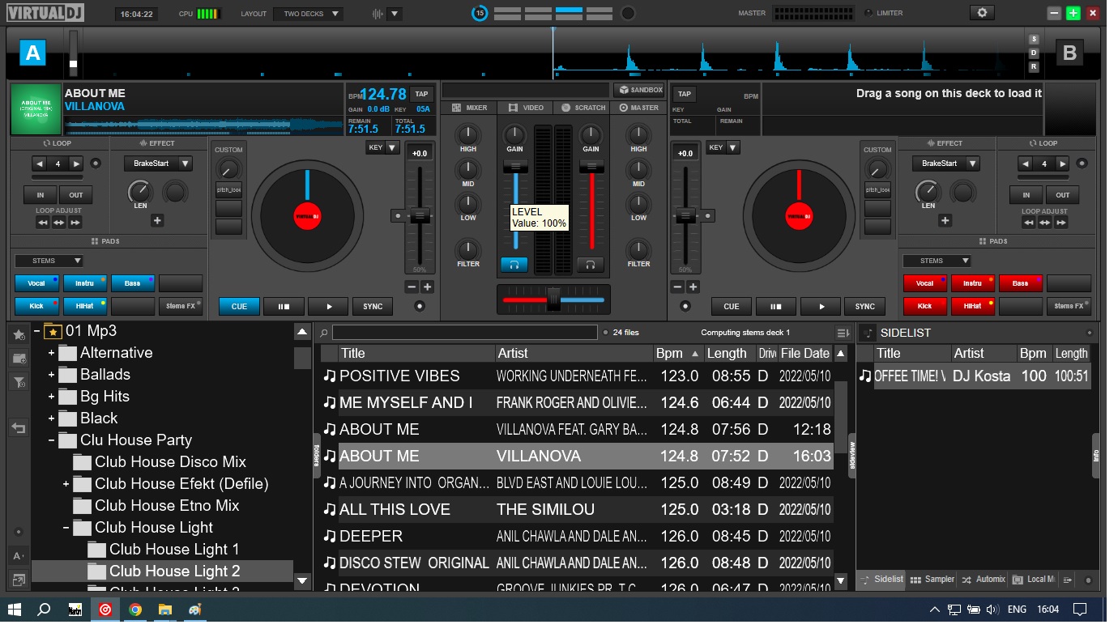1118x633 pixels.
Task: Open Windows search from taskbar
Action: 45,610
